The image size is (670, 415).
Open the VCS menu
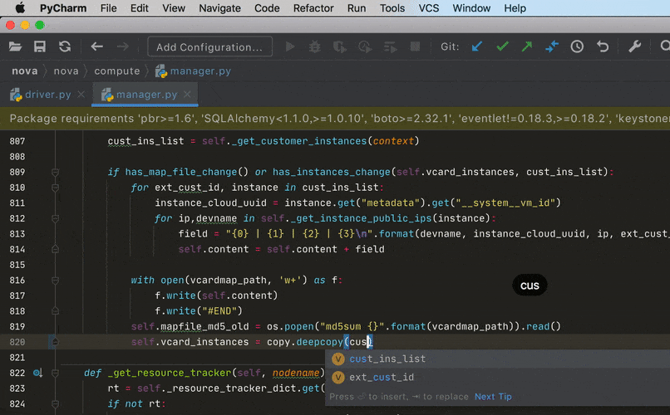coord(429,8)
